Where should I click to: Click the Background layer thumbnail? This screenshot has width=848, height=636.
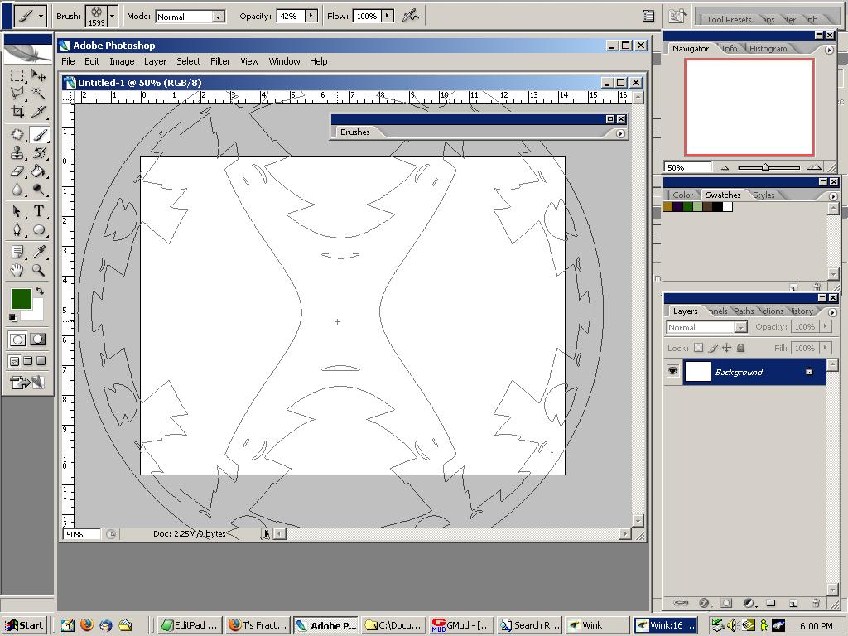click(697, 372)
